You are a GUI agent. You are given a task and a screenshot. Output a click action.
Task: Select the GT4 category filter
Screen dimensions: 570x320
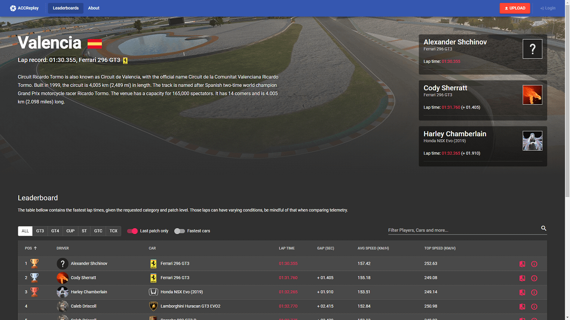(x=55, y=231)
